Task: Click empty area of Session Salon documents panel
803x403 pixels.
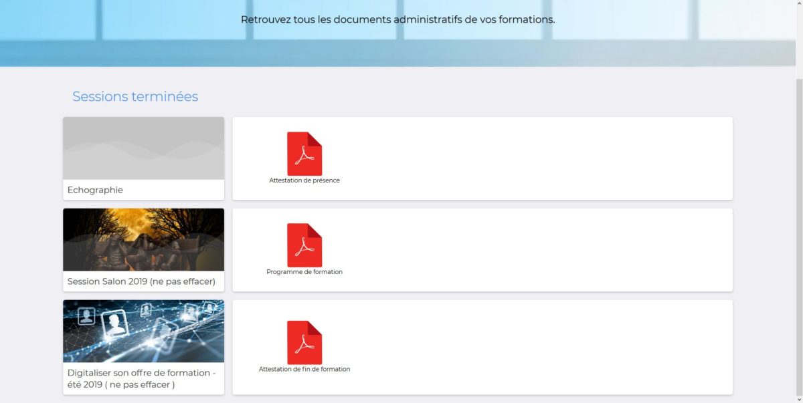Action: coord(535,250)
